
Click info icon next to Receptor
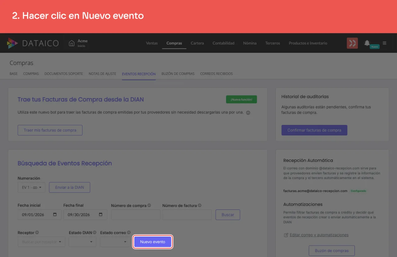click(x=37, y=232)
